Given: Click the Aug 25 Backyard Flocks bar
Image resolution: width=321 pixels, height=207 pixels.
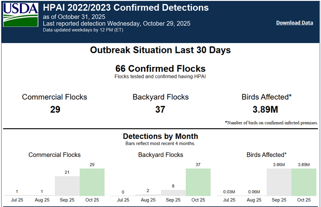Looking at the screenshot, I should click(x=148, y=195).
